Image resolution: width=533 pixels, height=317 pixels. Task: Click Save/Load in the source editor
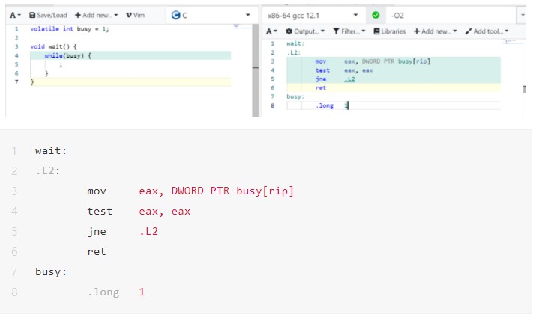coord(48,15)
